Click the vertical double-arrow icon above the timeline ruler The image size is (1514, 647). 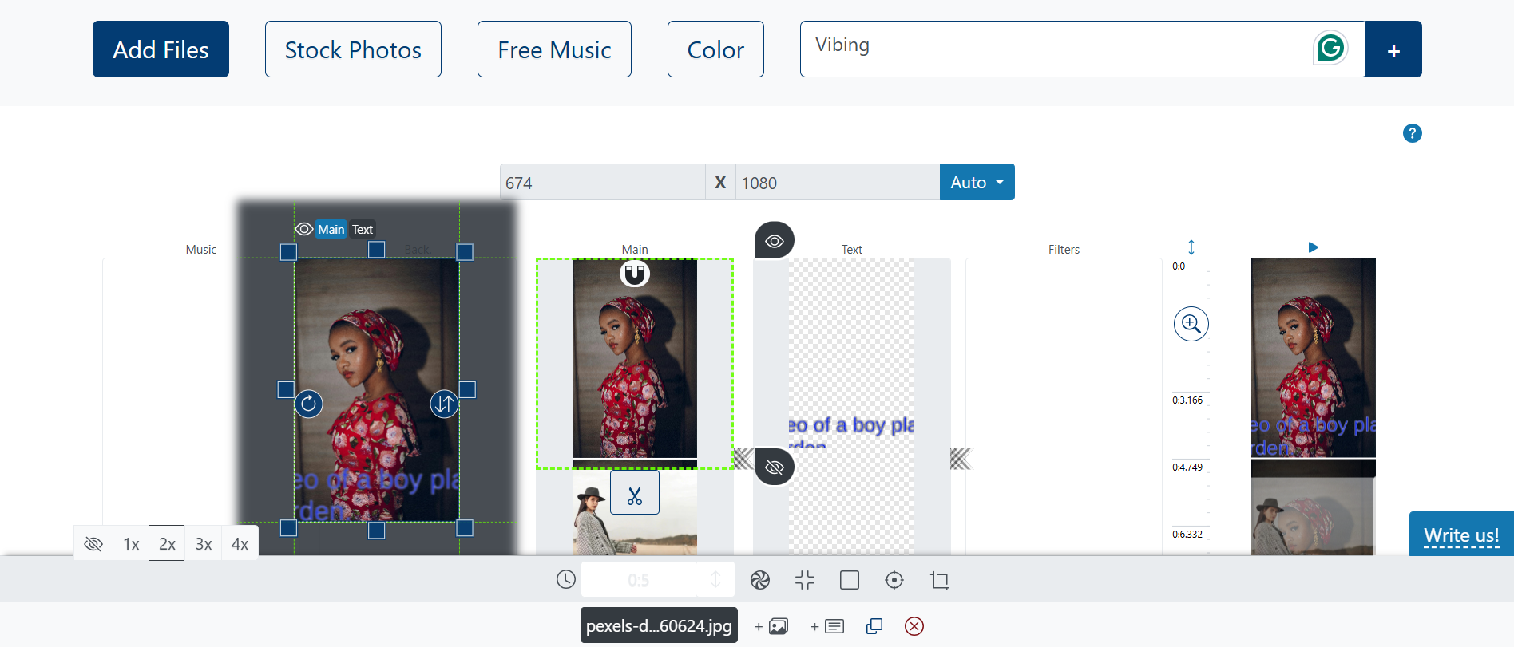[x=1191, y=247]
